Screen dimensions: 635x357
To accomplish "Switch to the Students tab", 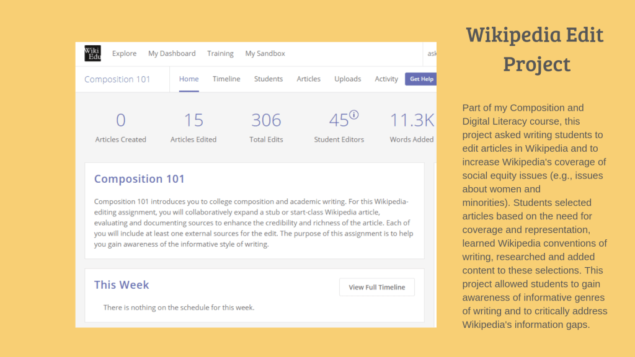I will (x=268, y=79).
